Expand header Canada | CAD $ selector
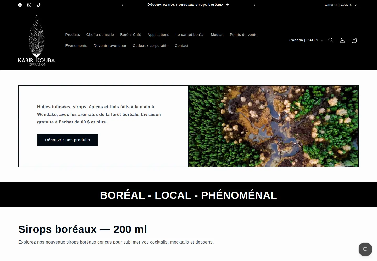This screenshot has height=261, width=377. coord(306,40)
